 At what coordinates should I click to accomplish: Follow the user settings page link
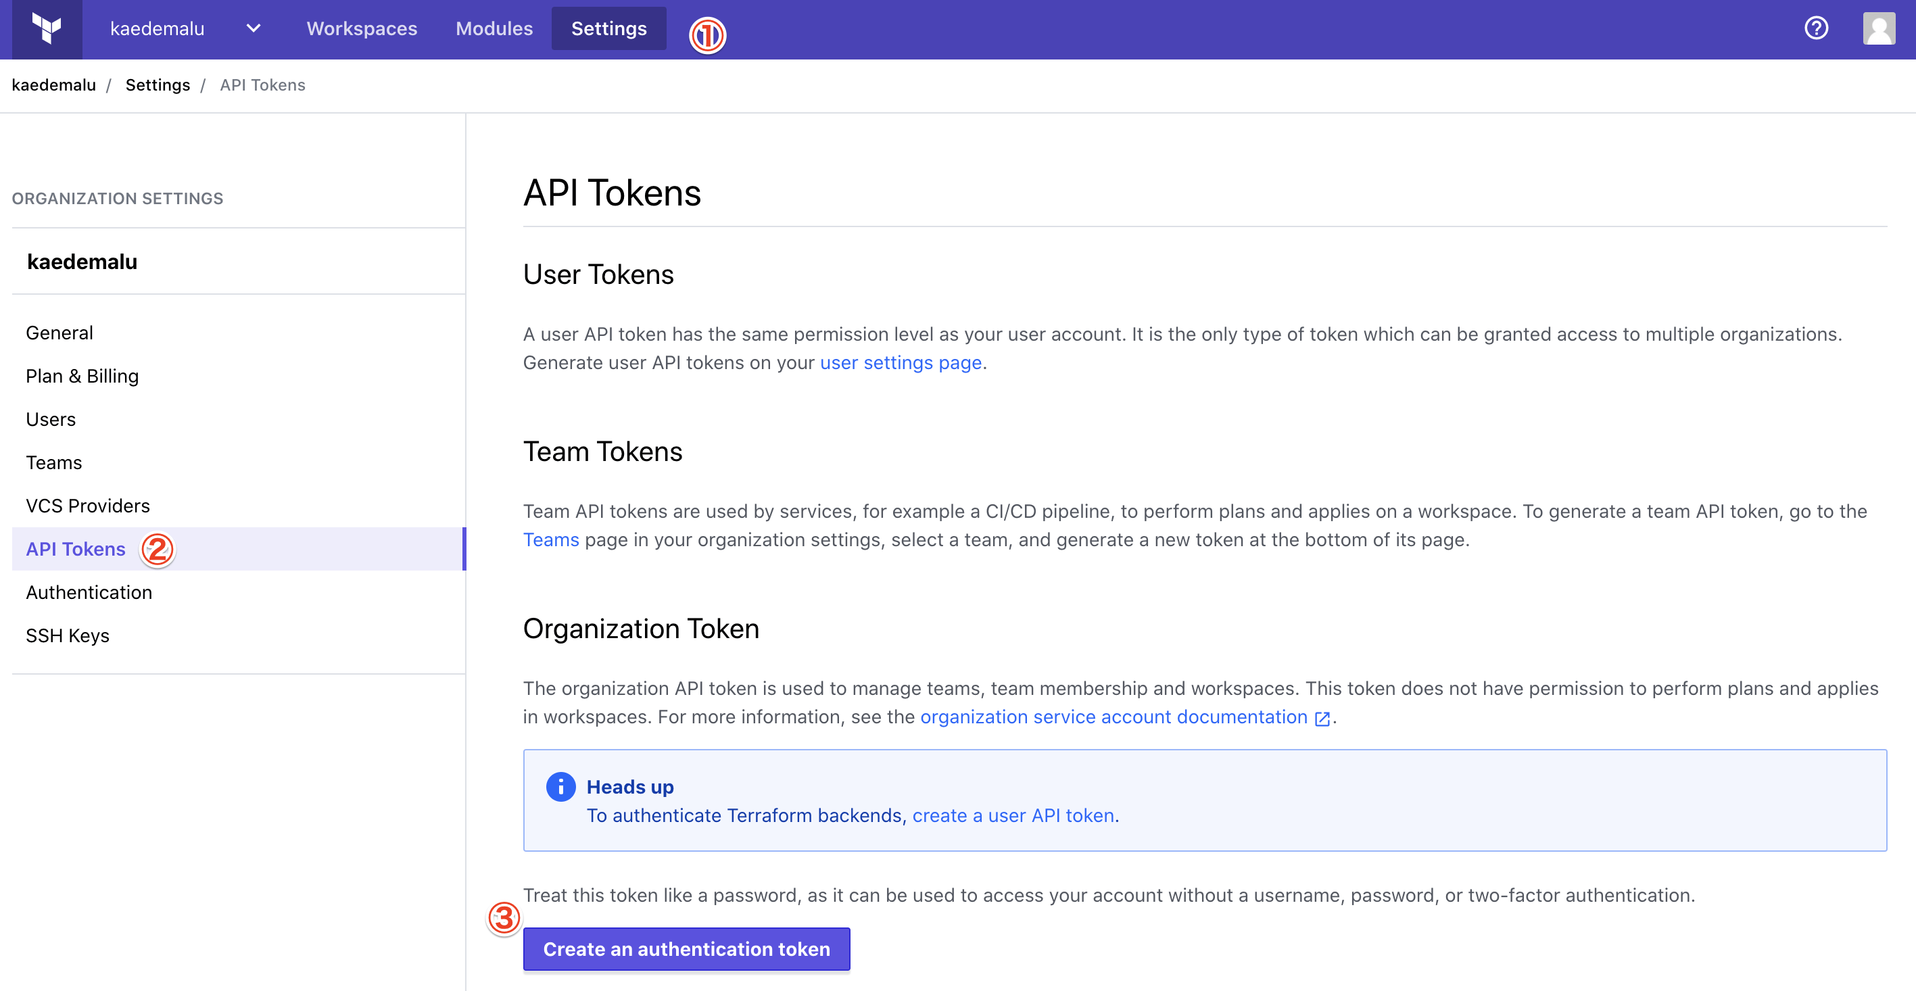pyautogui.click(x=900, y=363)
